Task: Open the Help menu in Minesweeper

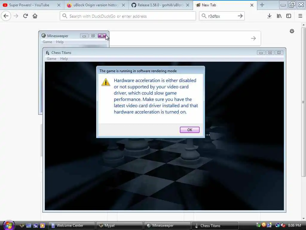Action: pyautogui.click(x=60, y=42)
